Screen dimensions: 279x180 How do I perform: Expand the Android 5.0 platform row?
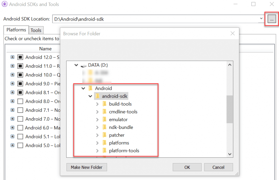click(12, 145)
